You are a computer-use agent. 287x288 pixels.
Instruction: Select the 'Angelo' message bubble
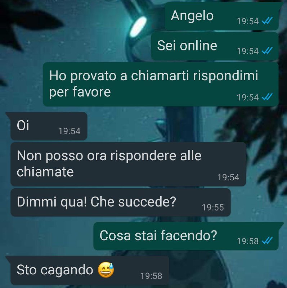(x=222, y=16)
